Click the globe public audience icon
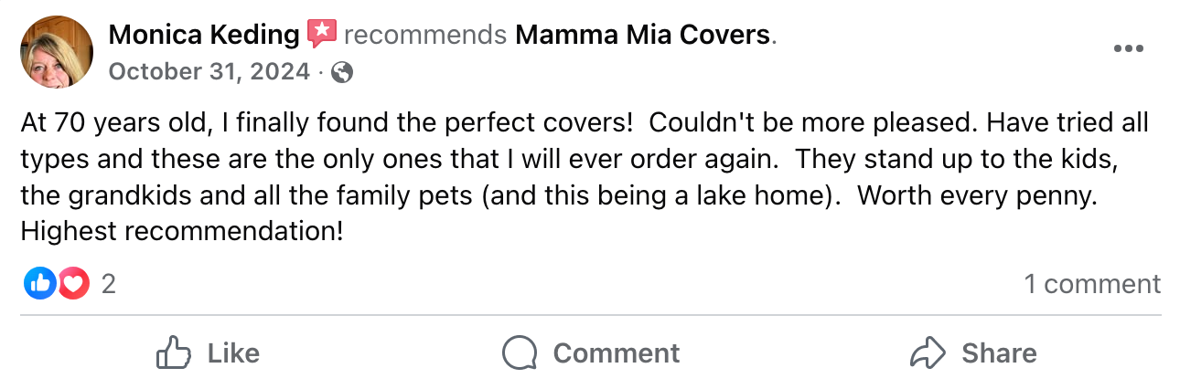This screenshot has height=389, width=1180. point(342,72)
